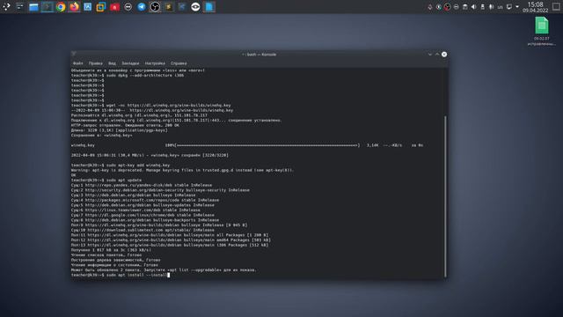Click the Konsole terminal scrollbar

(446, 195)
